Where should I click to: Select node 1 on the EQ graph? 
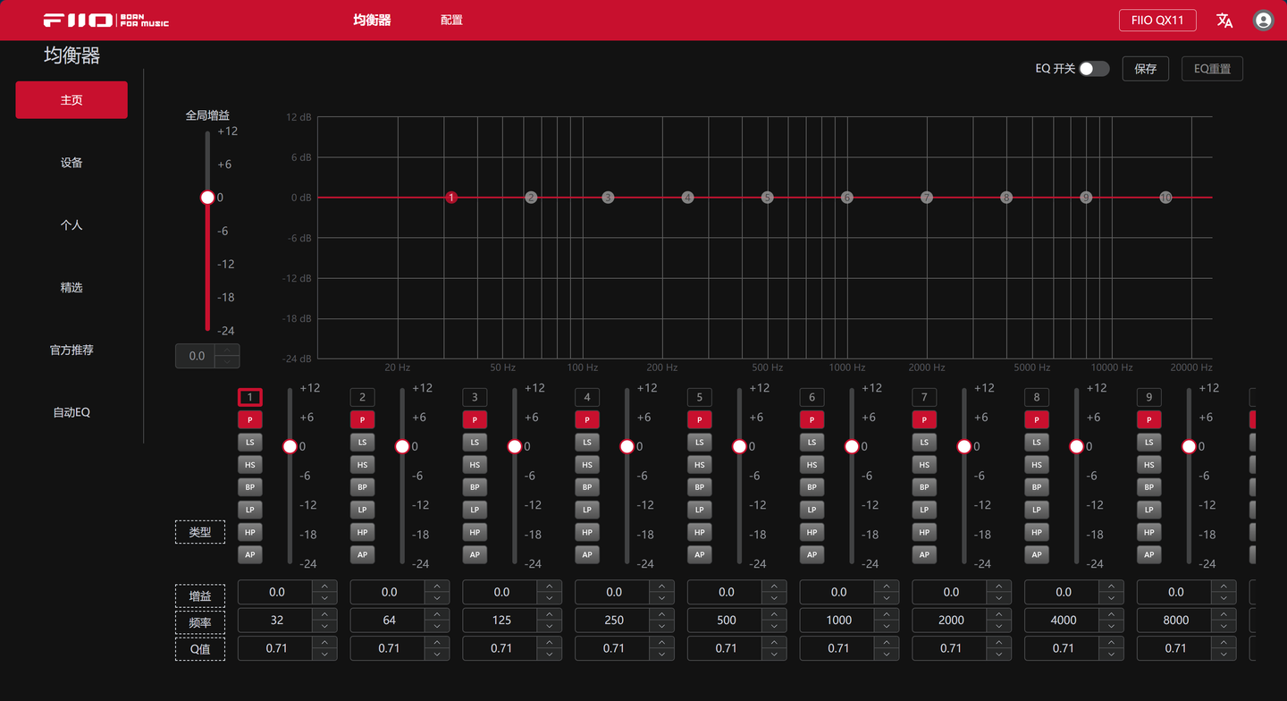[x=451, y=198]
